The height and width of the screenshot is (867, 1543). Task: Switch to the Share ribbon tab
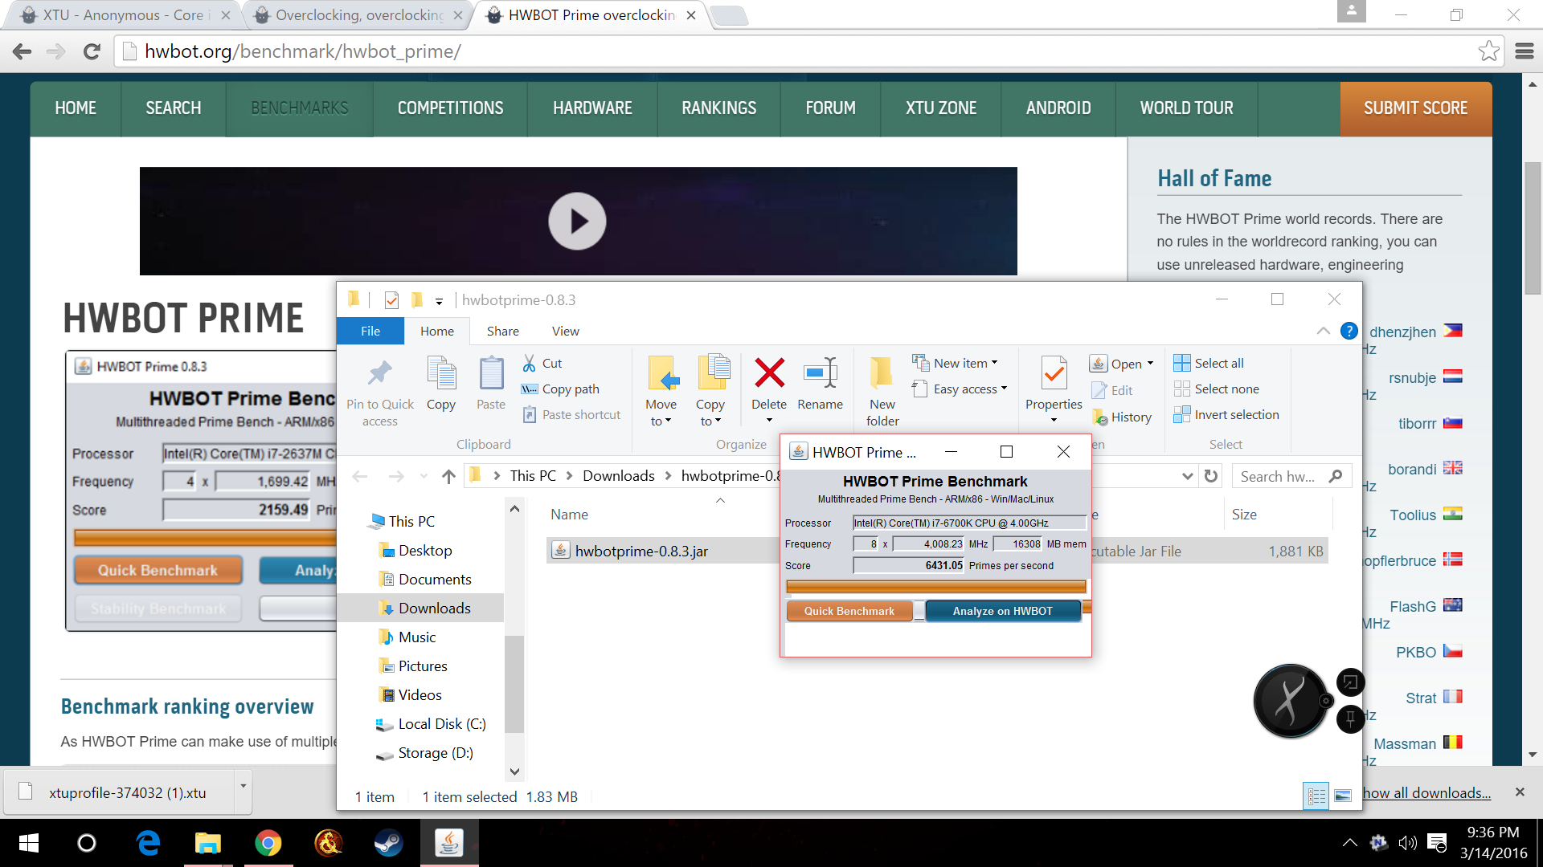pos(503,331)
